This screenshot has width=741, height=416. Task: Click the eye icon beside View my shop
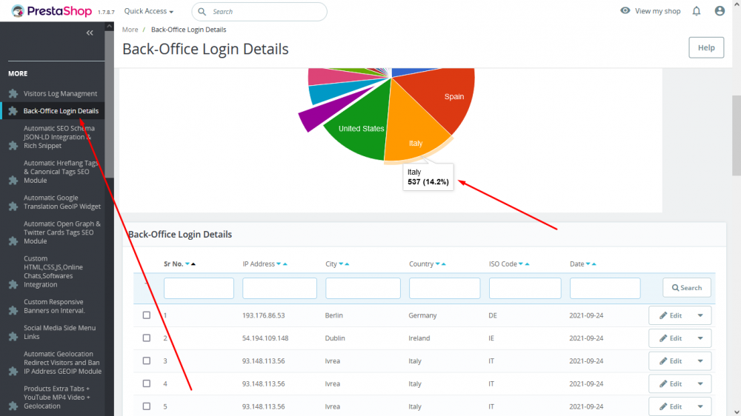(625, 10)
